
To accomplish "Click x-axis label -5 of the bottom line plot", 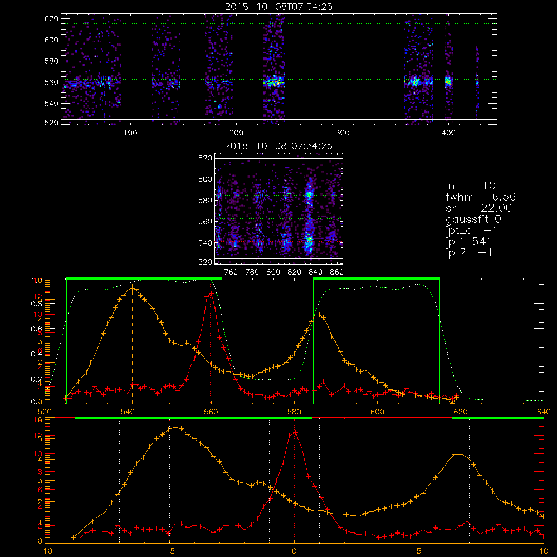I will click(x=169, y=551).
